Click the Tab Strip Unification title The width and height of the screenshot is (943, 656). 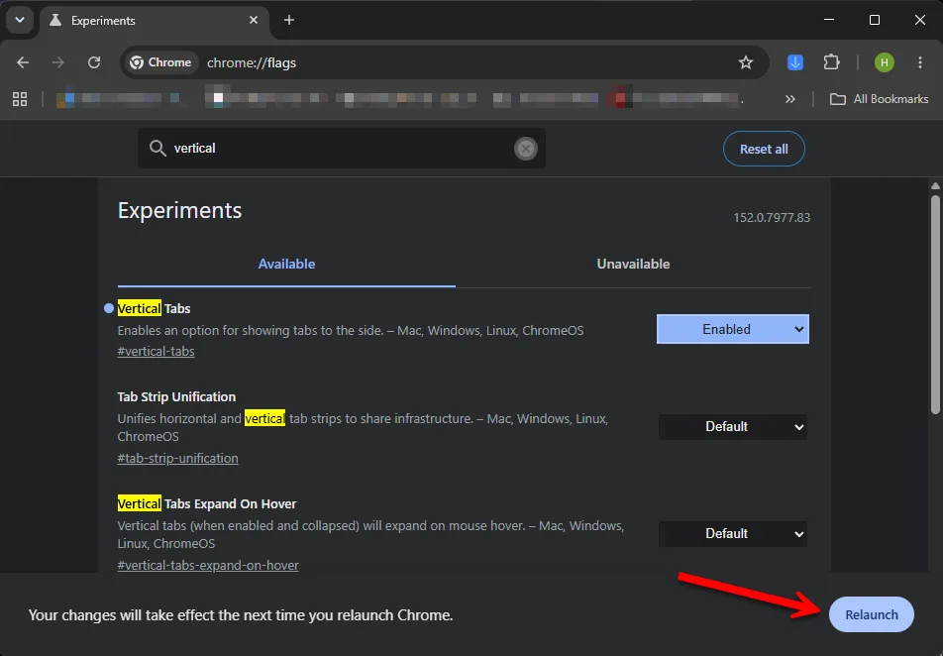[176, 396]
